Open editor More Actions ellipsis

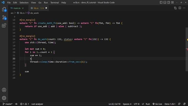[184, 8]
